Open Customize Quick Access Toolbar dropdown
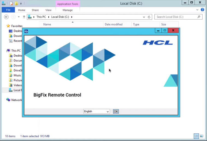This screenshot has width=207, height=141. (x=21, y=4)
